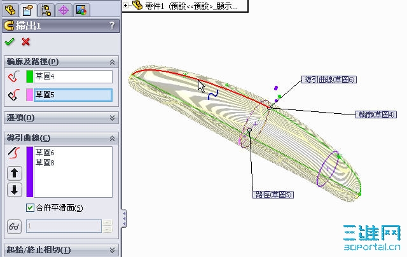Image resolution: width=407 pixels, height=257 pixels.
Task: Open the DisplayManager tab
Action: tap(81, 10)
